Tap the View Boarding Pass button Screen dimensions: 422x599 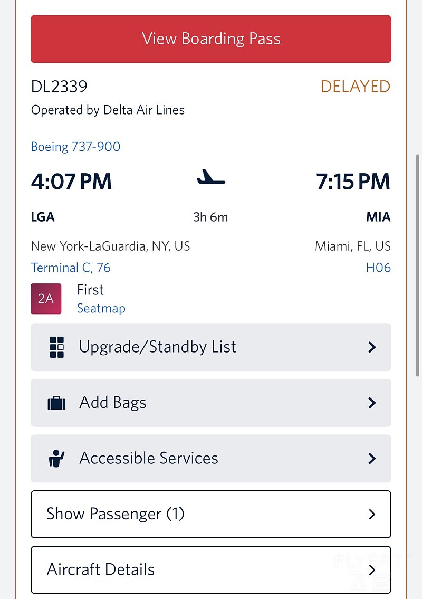tap(211, 39)
